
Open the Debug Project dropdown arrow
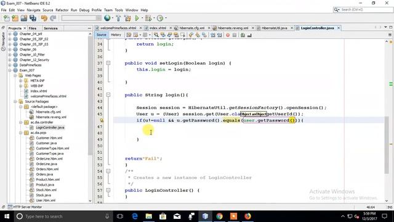click(x=154, y=18)
